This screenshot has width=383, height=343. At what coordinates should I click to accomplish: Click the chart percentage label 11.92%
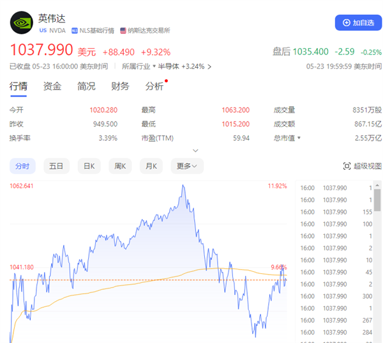(x=277, y=186)
